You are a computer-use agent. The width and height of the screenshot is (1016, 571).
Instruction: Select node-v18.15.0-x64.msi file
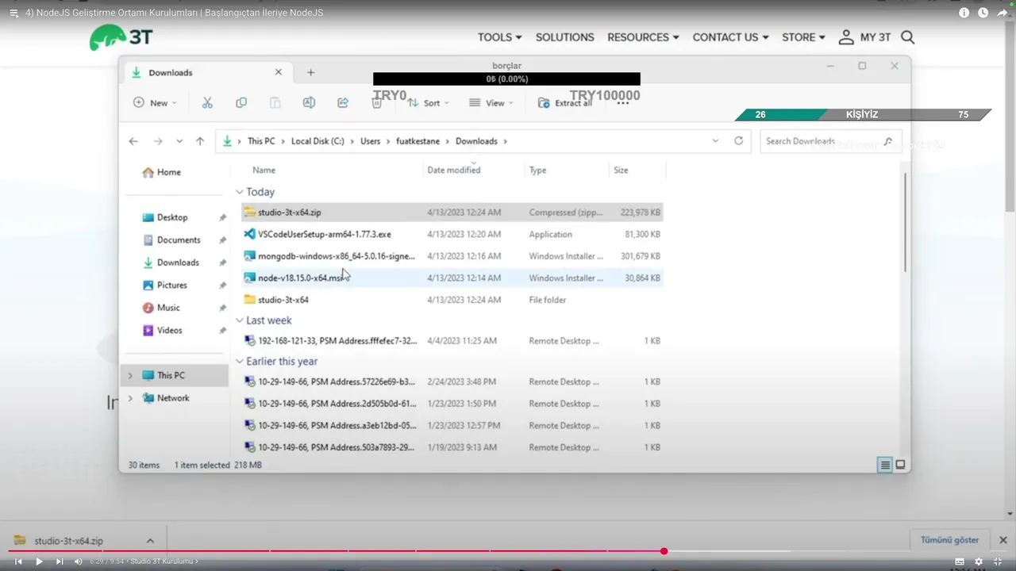click(302, 278)
